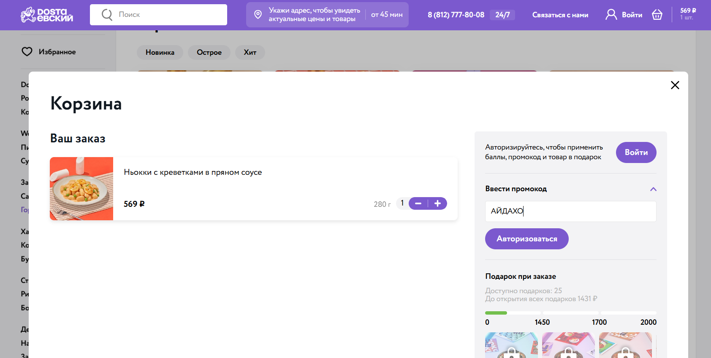
Task: Click the 569 ₽ cart total
Action: [688, 11]
